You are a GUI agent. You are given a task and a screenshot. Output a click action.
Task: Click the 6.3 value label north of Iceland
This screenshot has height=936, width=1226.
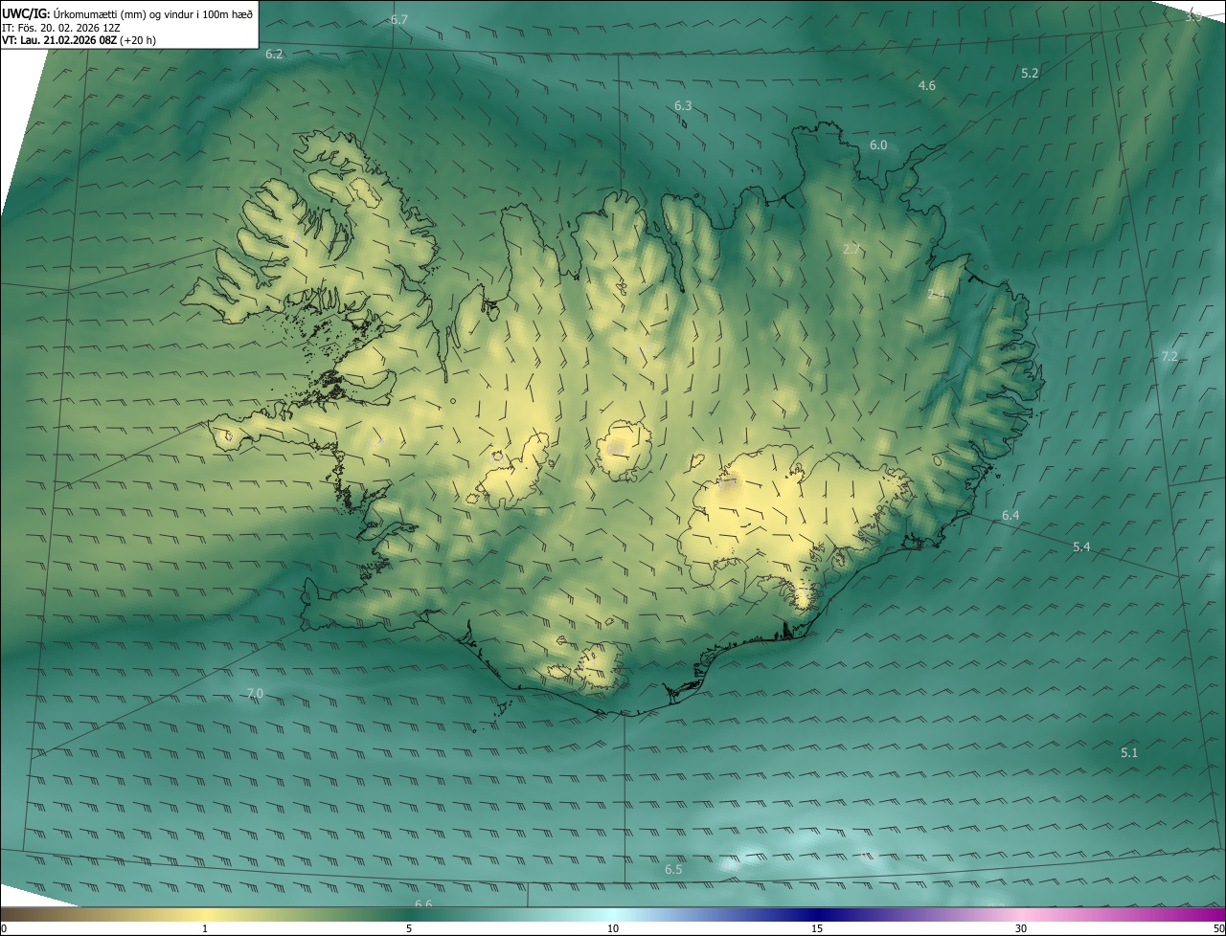pyautogui.click(x=683, y=106)
